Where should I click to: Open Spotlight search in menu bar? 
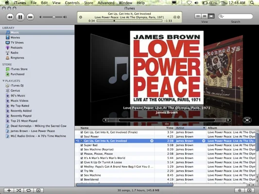point(252,3)
